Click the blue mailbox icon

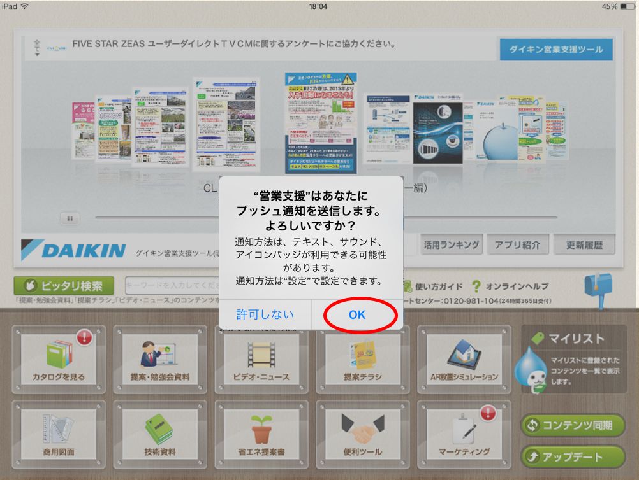[x=598, y=290]
